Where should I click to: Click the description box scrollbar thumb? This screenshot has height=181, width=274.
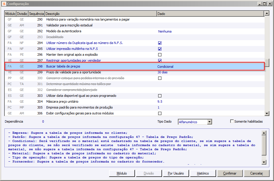coord(264,145)
